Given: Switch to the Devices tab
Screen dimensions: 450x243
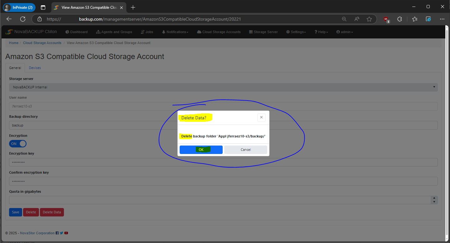Looking at the screenshot, I should coord(35,68).
